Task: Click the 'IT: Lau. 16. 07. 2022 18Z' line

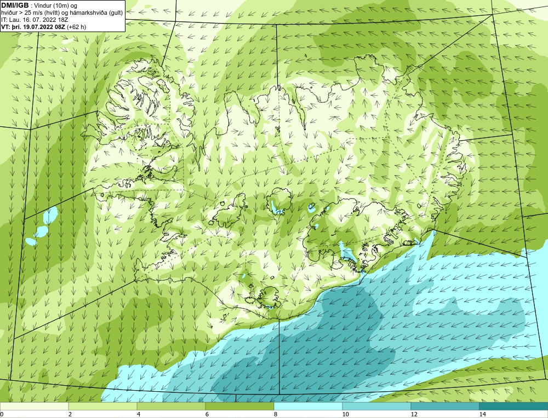Action: click(x=35, y=20)
